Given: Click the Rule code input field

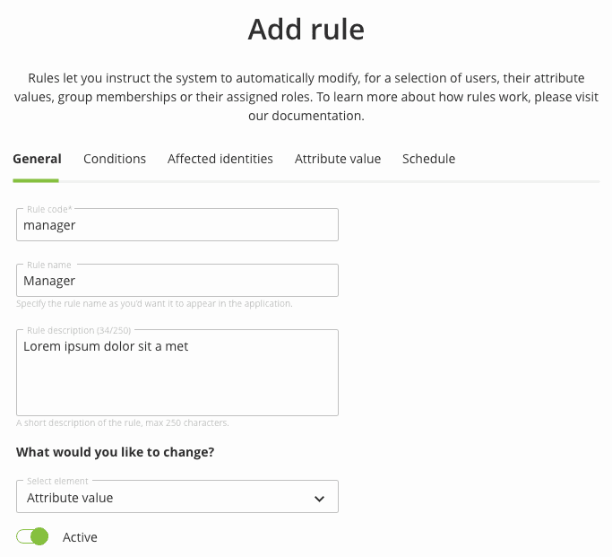Looking at the screenshot, I should pos(177,225).
